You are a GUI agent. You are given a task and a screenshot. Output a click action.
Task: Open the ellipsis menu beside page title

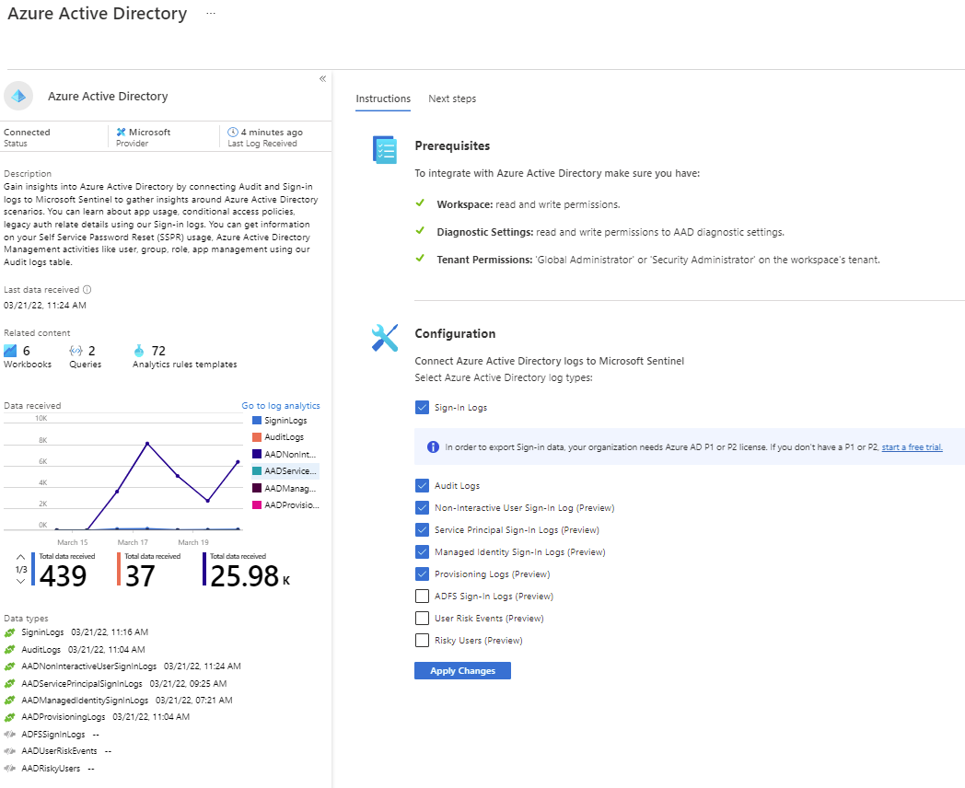[x=211, y=14]
